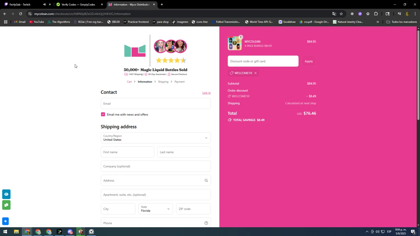Open The Algorithms bookmark
The height and width of the screenshot is (236, 420).
[59, 22]
